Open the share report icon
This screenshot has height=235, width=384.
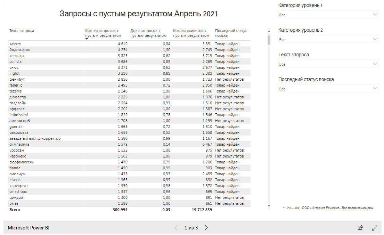tap(360, 228)
